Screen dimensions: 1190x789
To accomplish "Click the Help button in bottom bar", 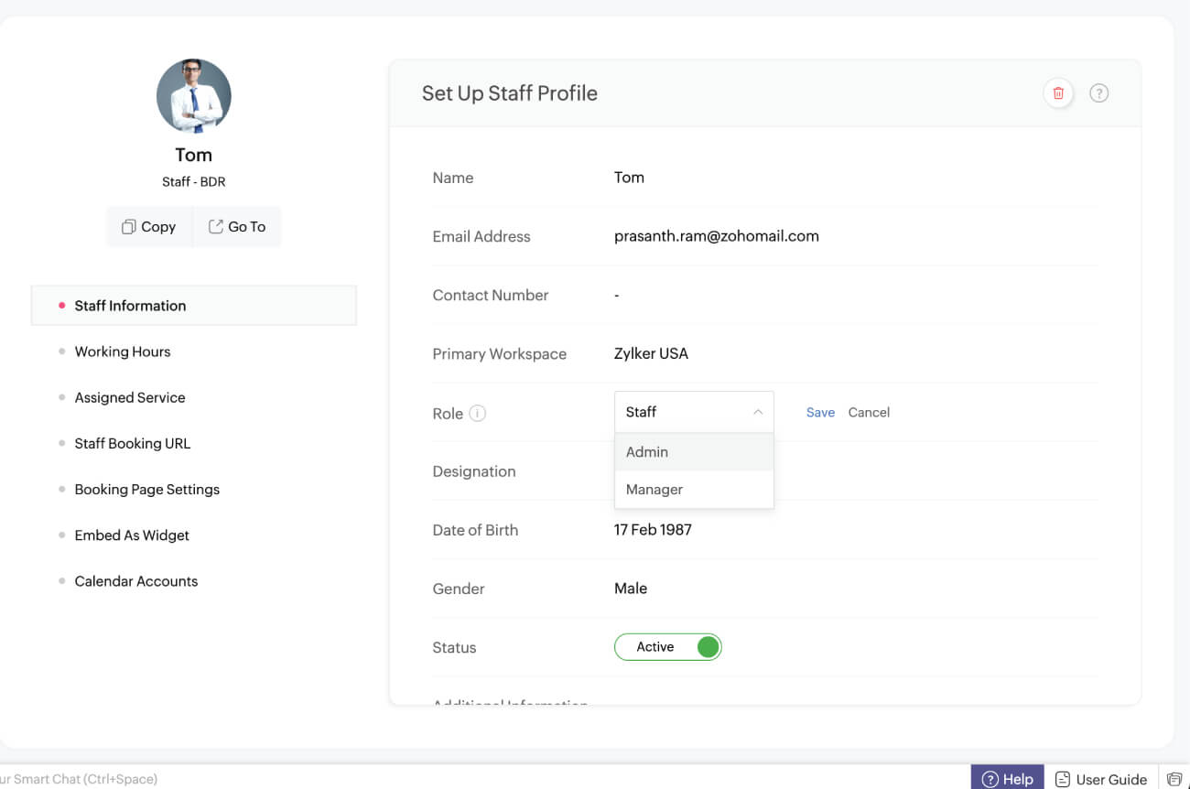I will (1007, 779).
